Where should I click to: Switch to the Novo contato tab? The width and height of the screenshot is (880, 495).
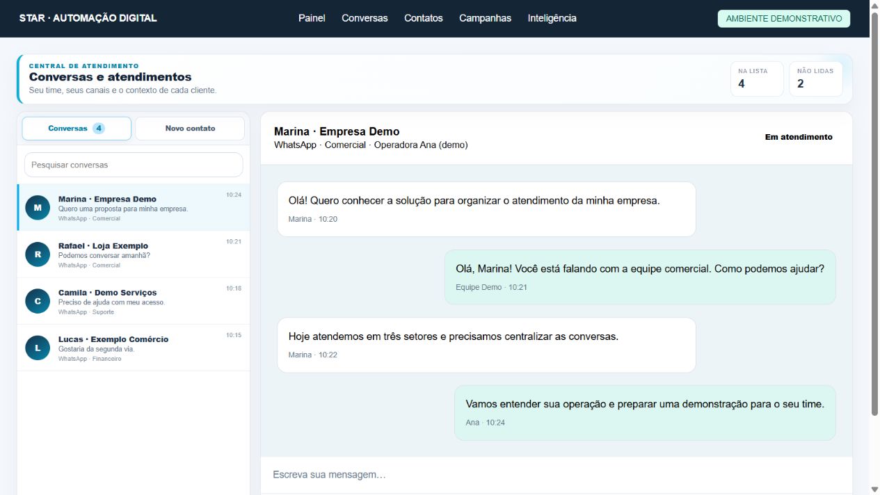tap(190, 129)
